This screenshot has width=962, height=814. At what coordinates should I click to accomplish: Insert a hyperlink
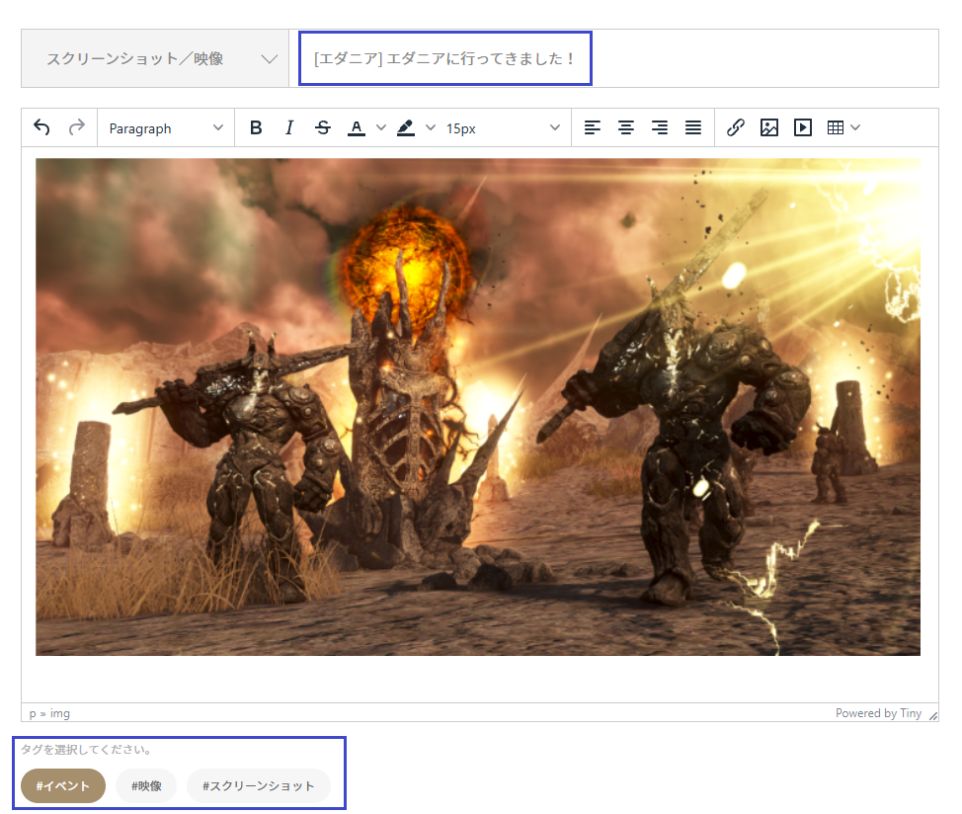pyautogui.click(x=736, y=127)
